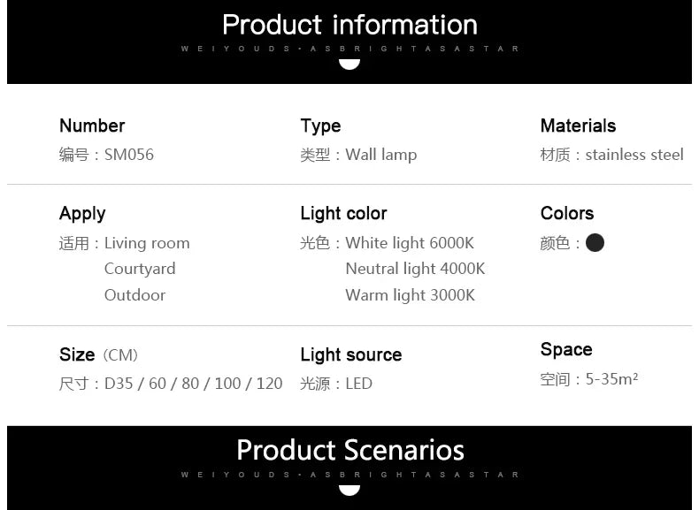Click the LED light source value
This screenshot has width=699, height=510.
pos(358,384)
